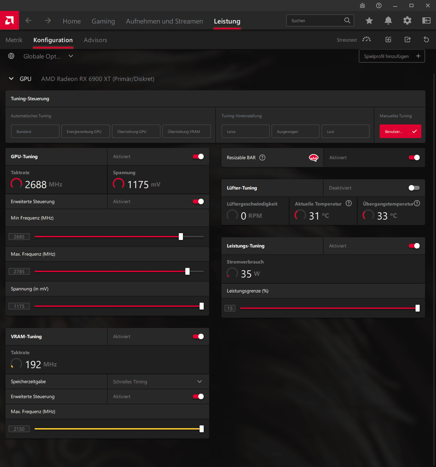This screenshot has height=467, width=436.
Task: Open the help question-mark icon in title bar
Action: [379, 5]
